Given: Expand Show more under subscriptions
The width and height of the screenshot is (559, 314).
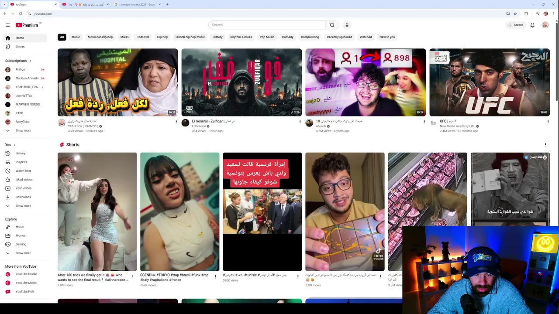Looking at the screenshot, I should click(x=24, y=130).
